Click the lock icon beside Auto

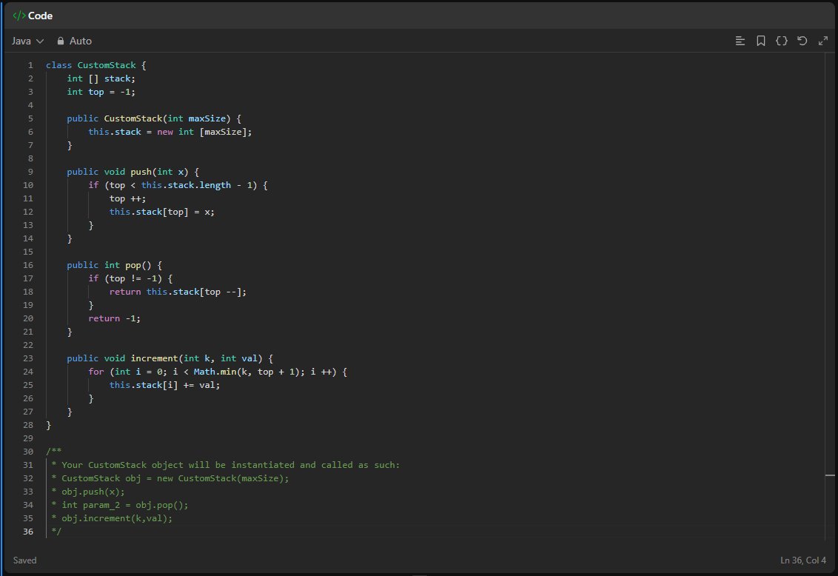pyautogui.click(x=61, y=41)
